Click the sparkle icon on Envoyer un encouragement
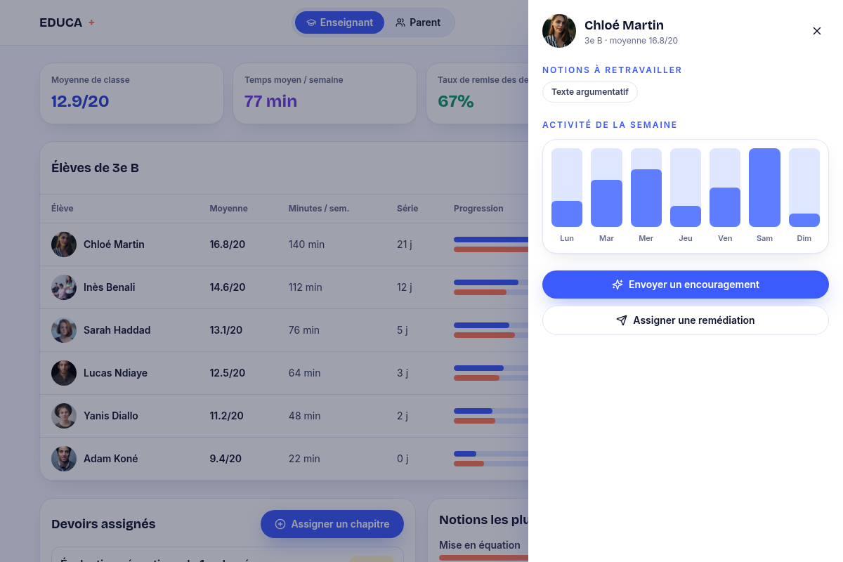This screenshot has height=562, width=843. tap(617, 285)
